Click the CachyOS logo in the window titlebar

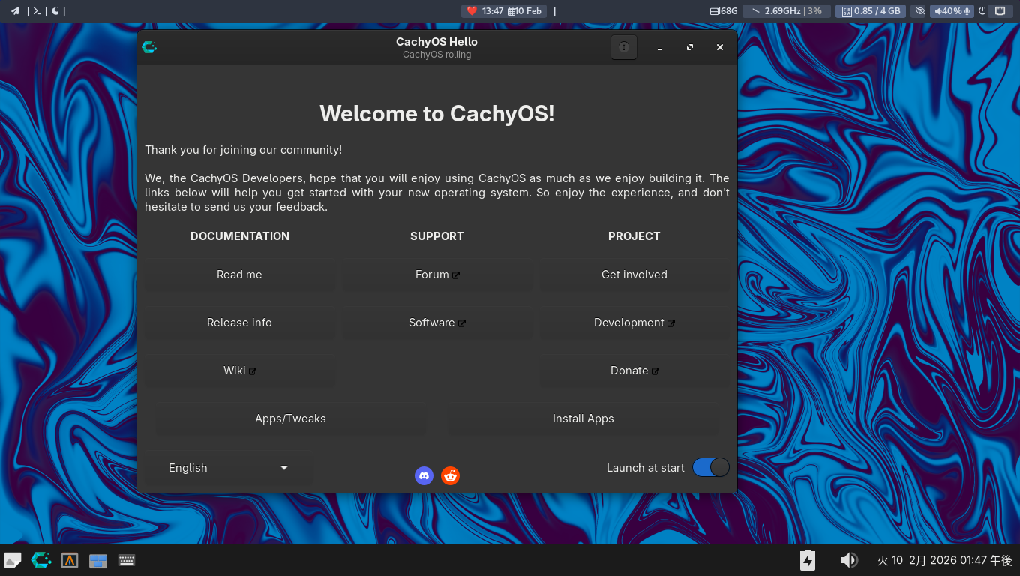point(149,47)
